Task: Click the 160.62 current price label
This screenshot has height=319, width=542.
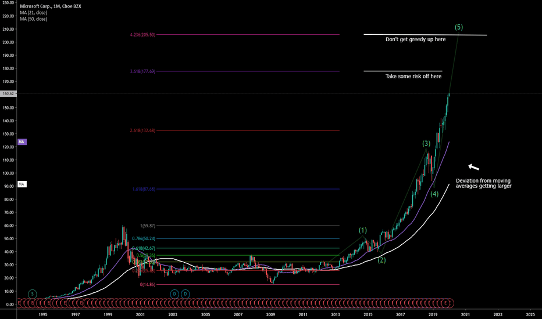Action: (8, 93)
